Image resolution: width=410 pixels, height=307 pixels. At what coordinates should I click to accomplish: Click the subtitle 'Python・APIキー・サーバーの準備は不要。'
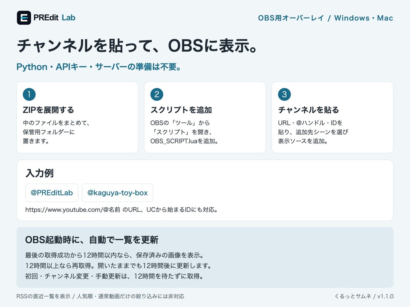[99, 67]
